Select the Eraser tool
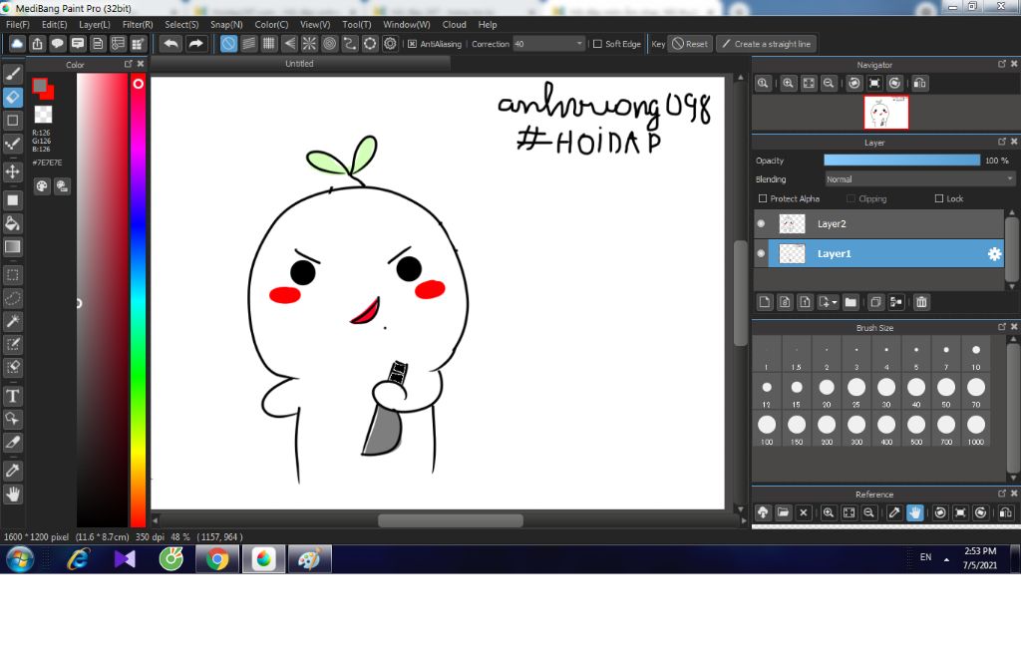 coord(12,97)
